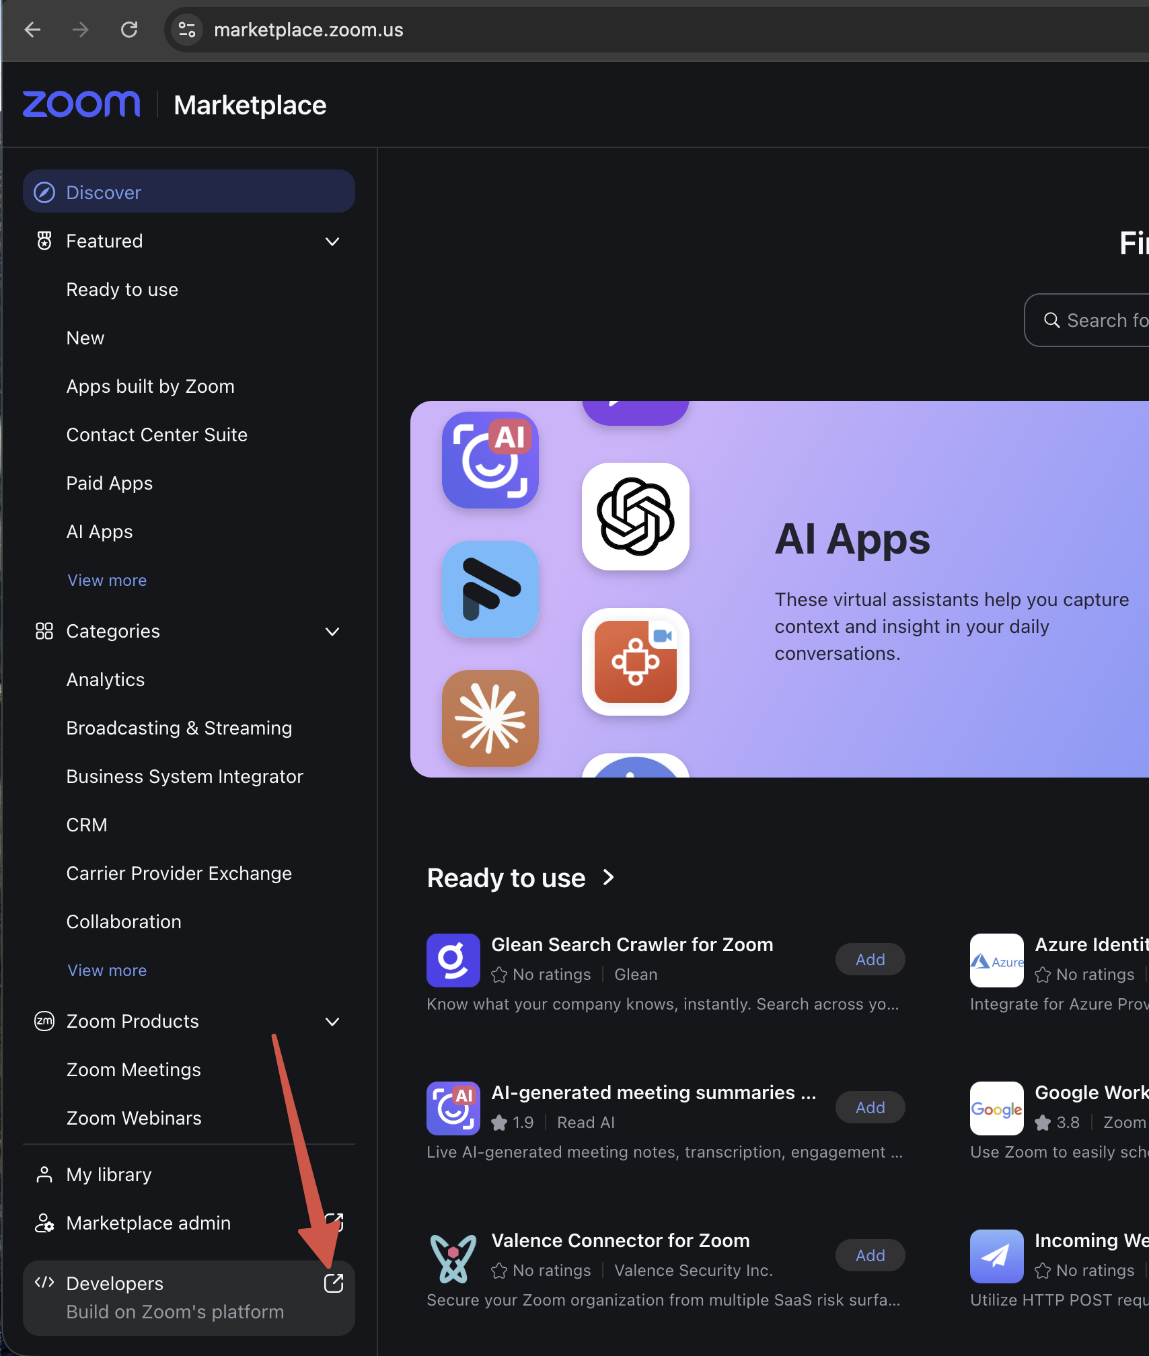The width and height of the screenshot is (1149, 1356).
Task: Click the Read AI icon in banner
Action: coord(490,460)
